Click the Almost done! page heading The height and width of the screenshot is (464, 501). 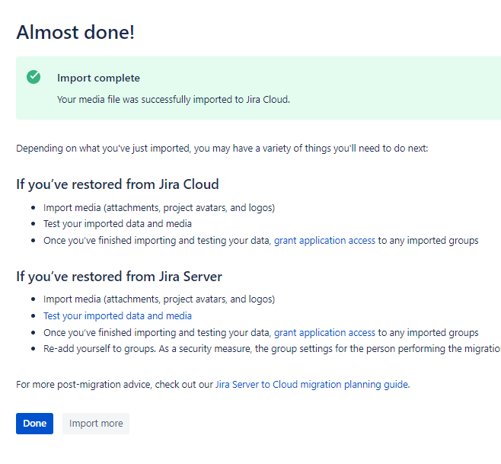coord(76,33)
